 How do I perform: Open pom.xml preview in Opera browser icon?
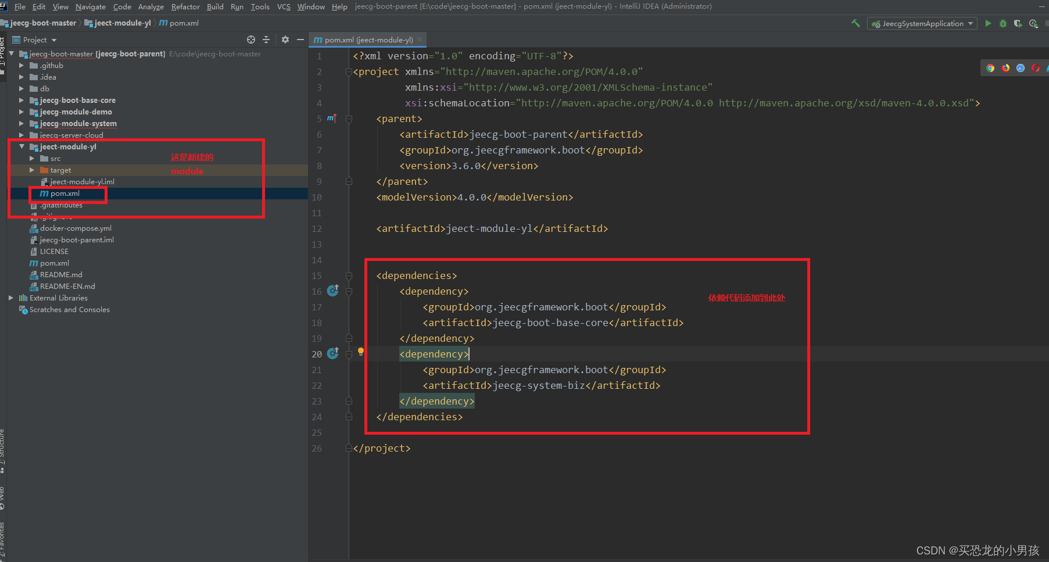pos(1036,68)
